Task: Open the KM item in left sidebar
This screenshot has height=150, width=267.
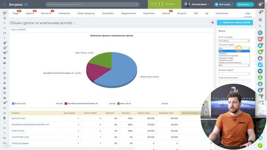Action: coord(5,33)
